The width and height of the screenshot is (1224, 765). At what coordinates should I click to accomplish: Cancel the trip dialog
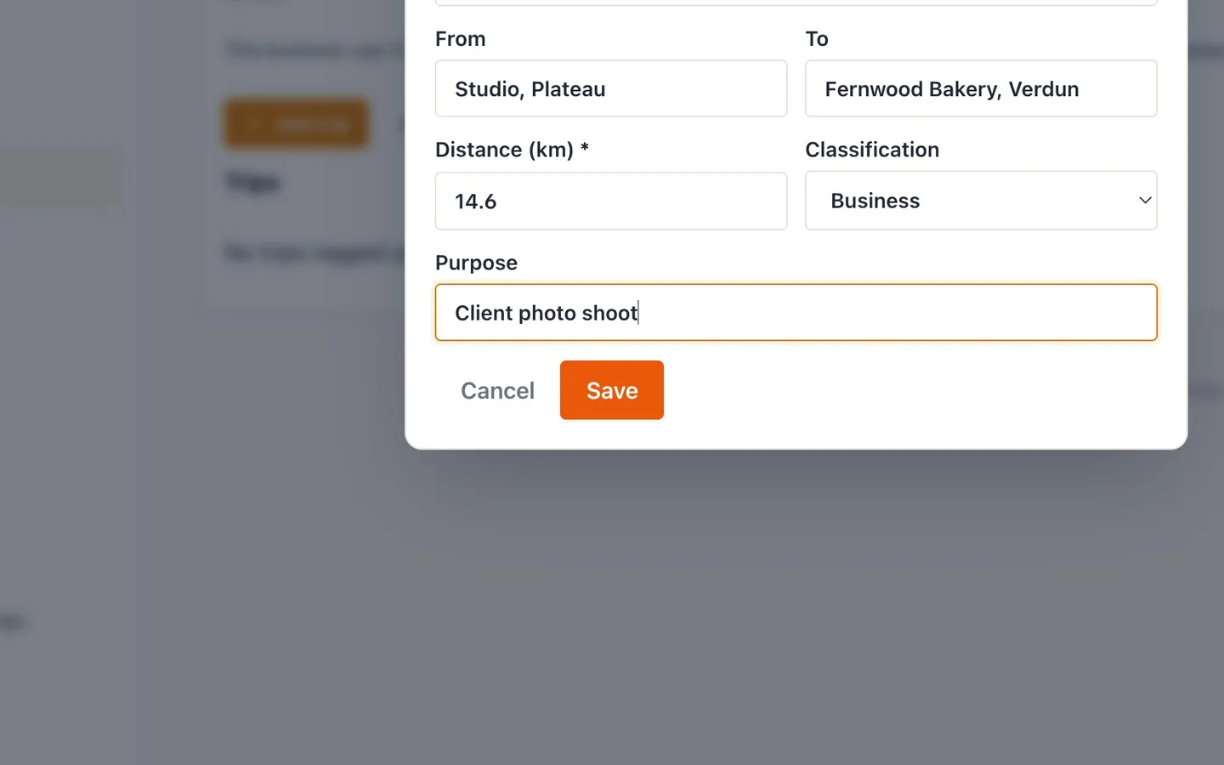(x=497, y=390)
